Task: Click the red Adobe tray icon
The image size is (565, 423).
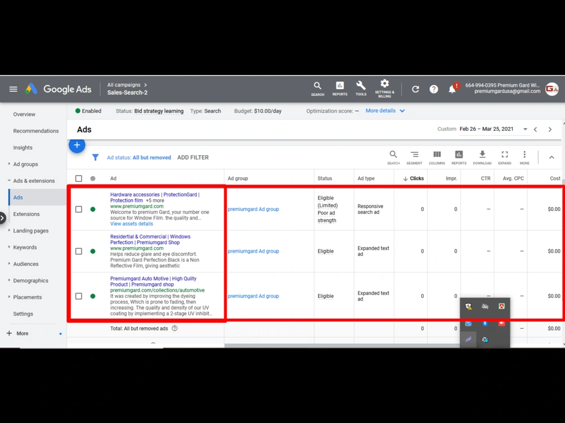Action: (x=502, y=306)
